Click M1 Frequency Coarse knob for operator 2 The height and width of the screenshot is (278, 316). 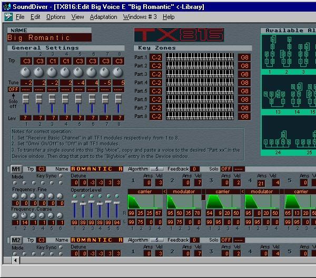coord(24,216)
